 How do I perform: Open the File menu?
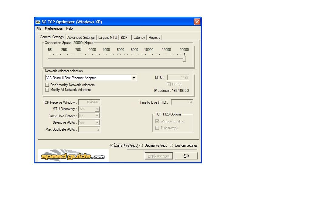[x=39, y=28]
